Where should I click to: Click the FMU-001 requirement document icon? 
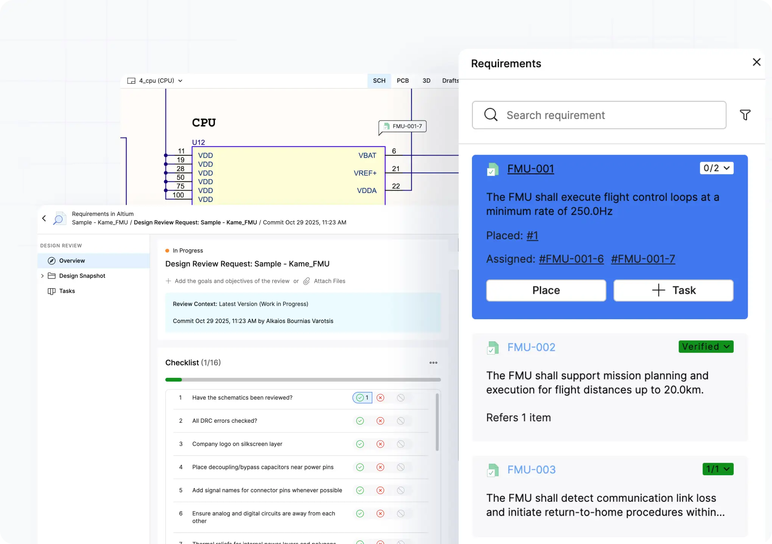[x=492, y=169]
